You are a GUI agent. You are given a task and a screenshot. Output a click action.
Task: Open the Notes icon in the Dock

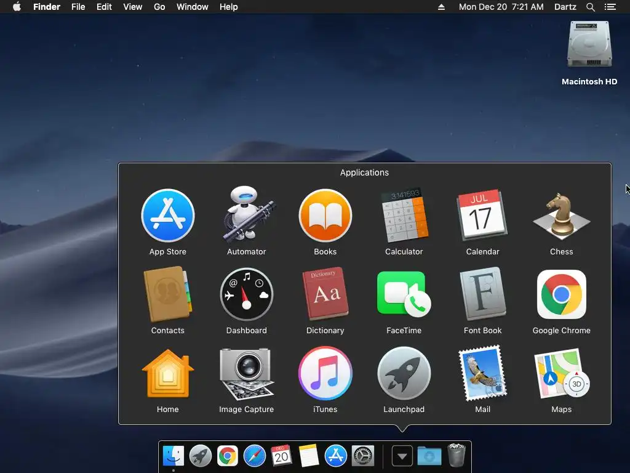click(x=309, y=456)
